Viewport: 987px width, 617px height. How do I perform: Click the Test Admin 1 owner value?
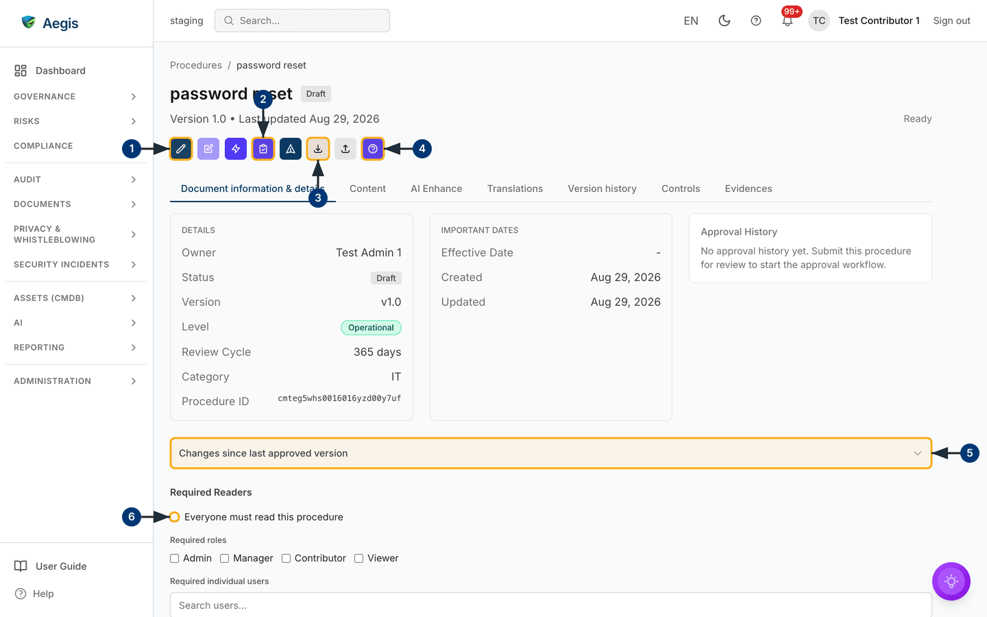pos(369,253)
